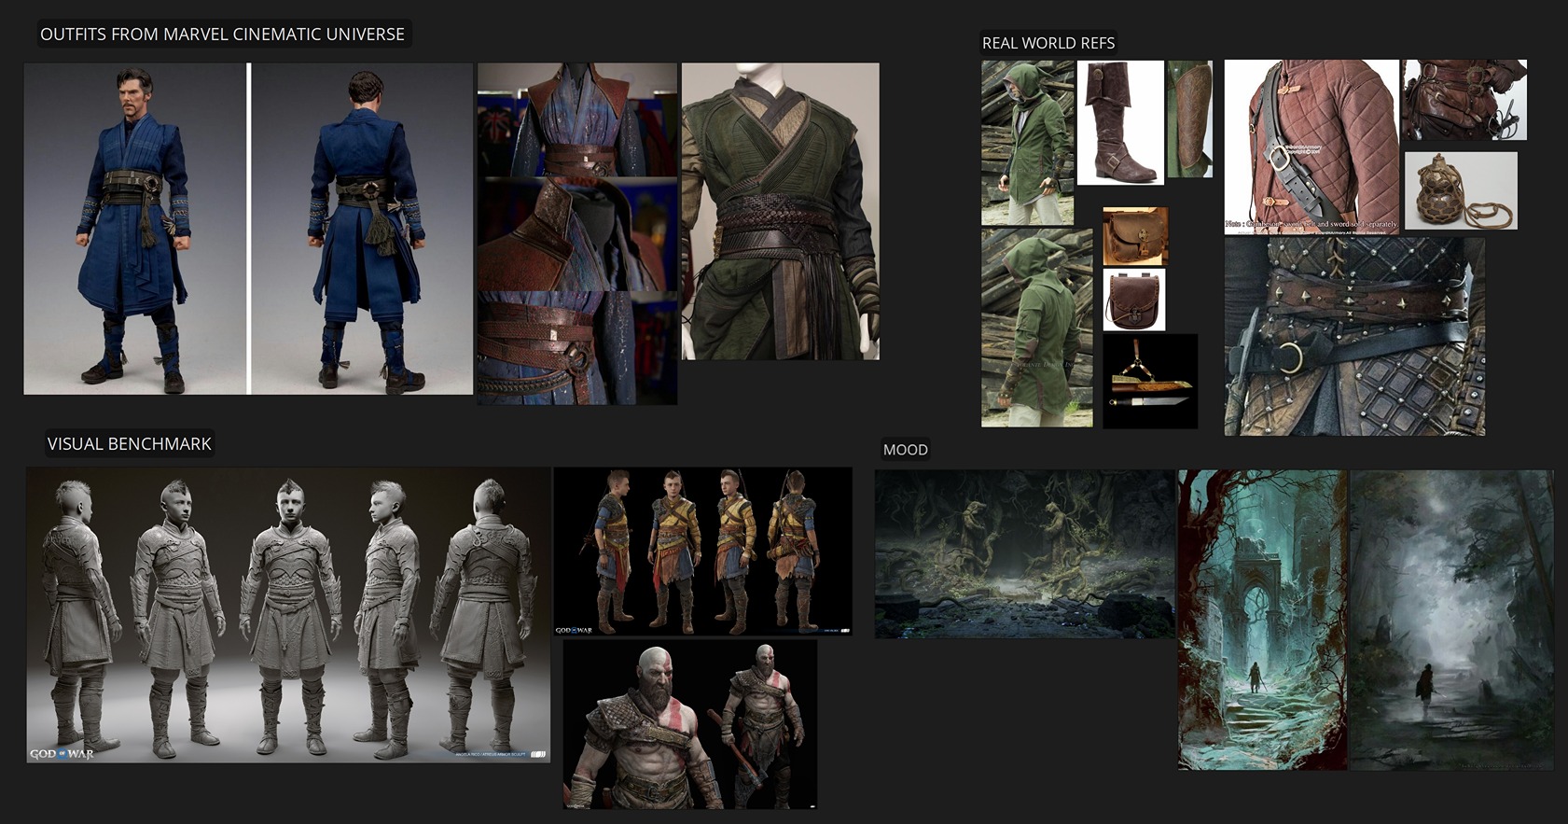
Task: Select the blue-robed figure back view image
Action: click(x=363, y=229)
